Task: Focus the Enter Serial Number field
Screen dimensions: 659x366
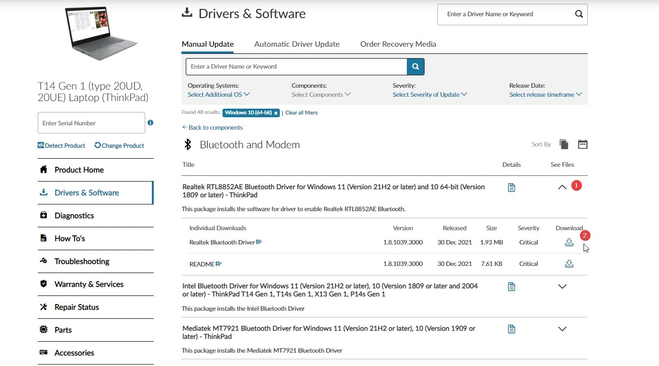Action: click(x=91, y=123)
